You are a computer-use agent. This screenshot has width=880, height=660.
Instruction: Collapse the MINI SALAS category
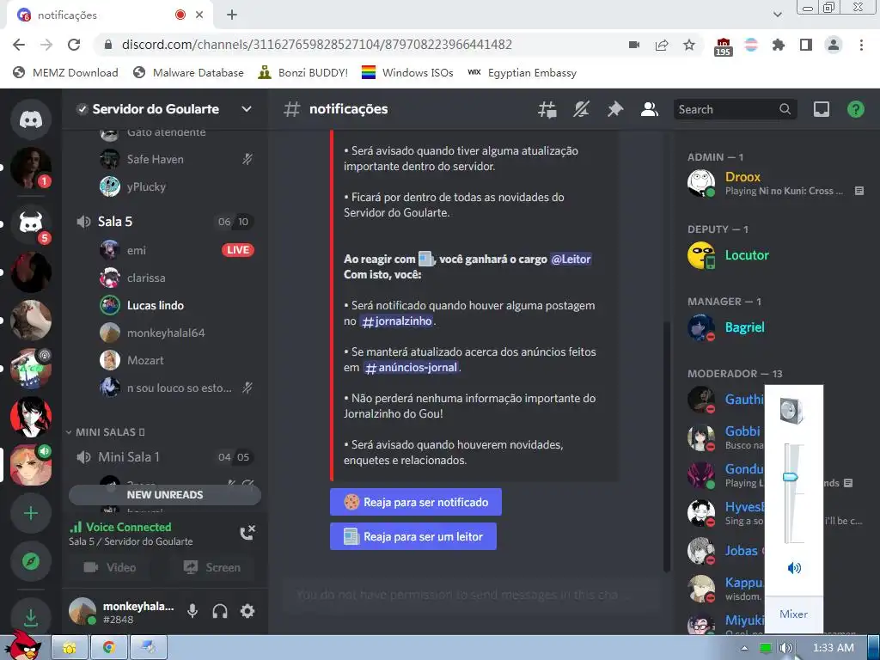(106, 432)
